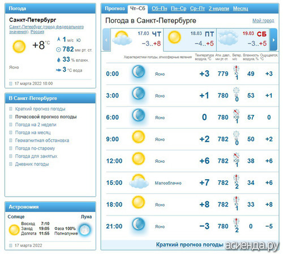Click the sun icon beside current +8 temperature

pos(19,46)
